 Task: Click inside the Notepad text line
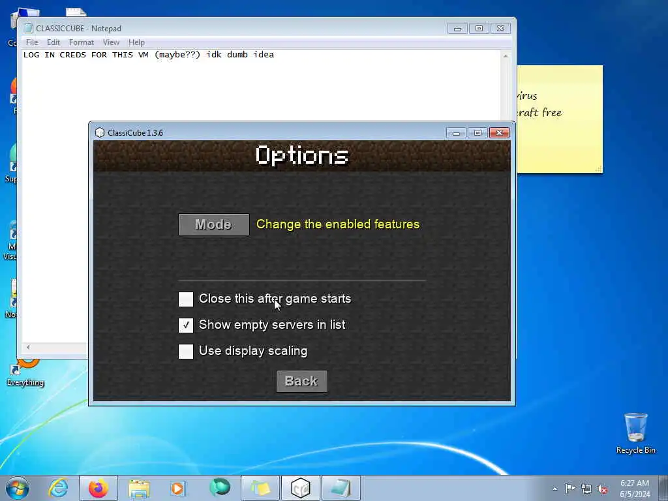149,55
